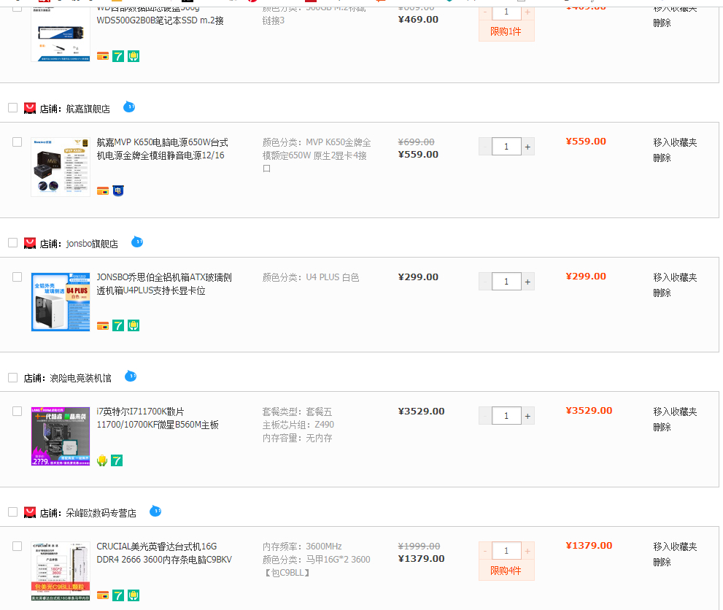
Task: Open the JONSBO U4 PLUS case thumbnail
Action: pyautogui.click(x=61, y=302)
